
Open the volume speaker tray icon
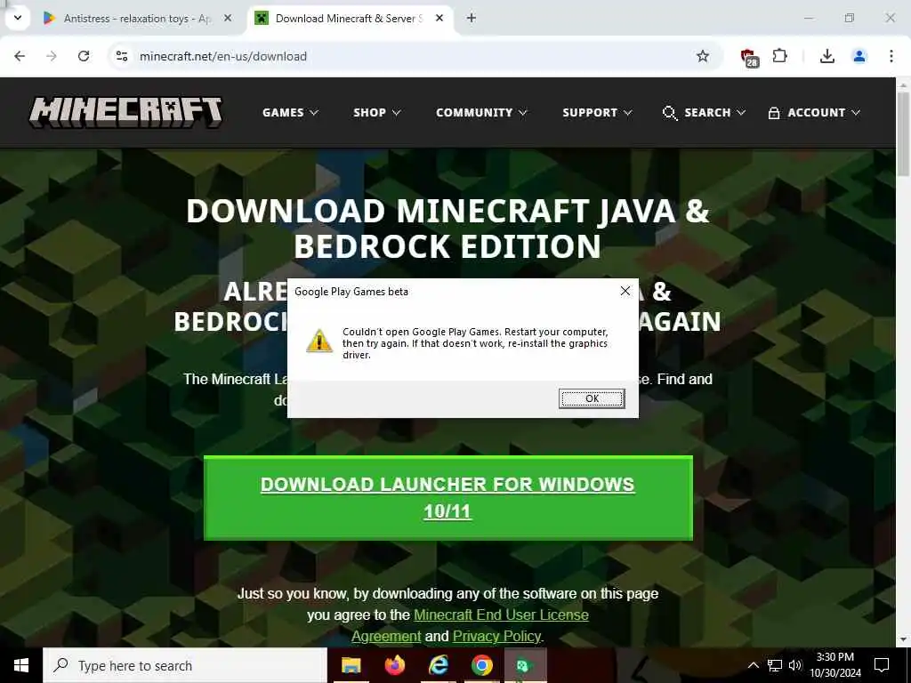(795, 665)
